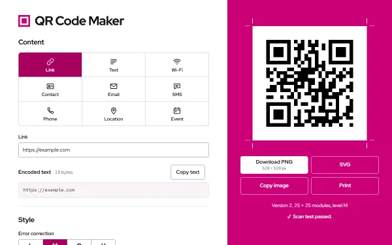This screenshot has height=245, width=392.
Task: Set error correction level to M
Action: click(55, 242)
